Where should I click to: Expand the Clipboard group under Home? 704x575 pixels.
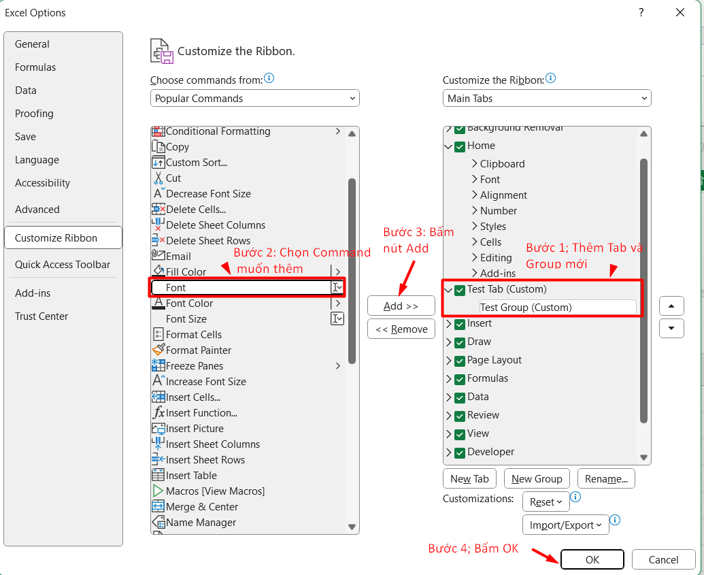(x=474, y=163)
